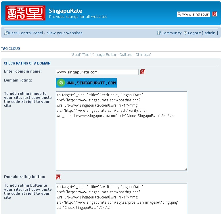This screenshot has width=222, height=214.
Task: Select the 'Seal' tag in tag cloud
Action: click(x=76, y=55)
